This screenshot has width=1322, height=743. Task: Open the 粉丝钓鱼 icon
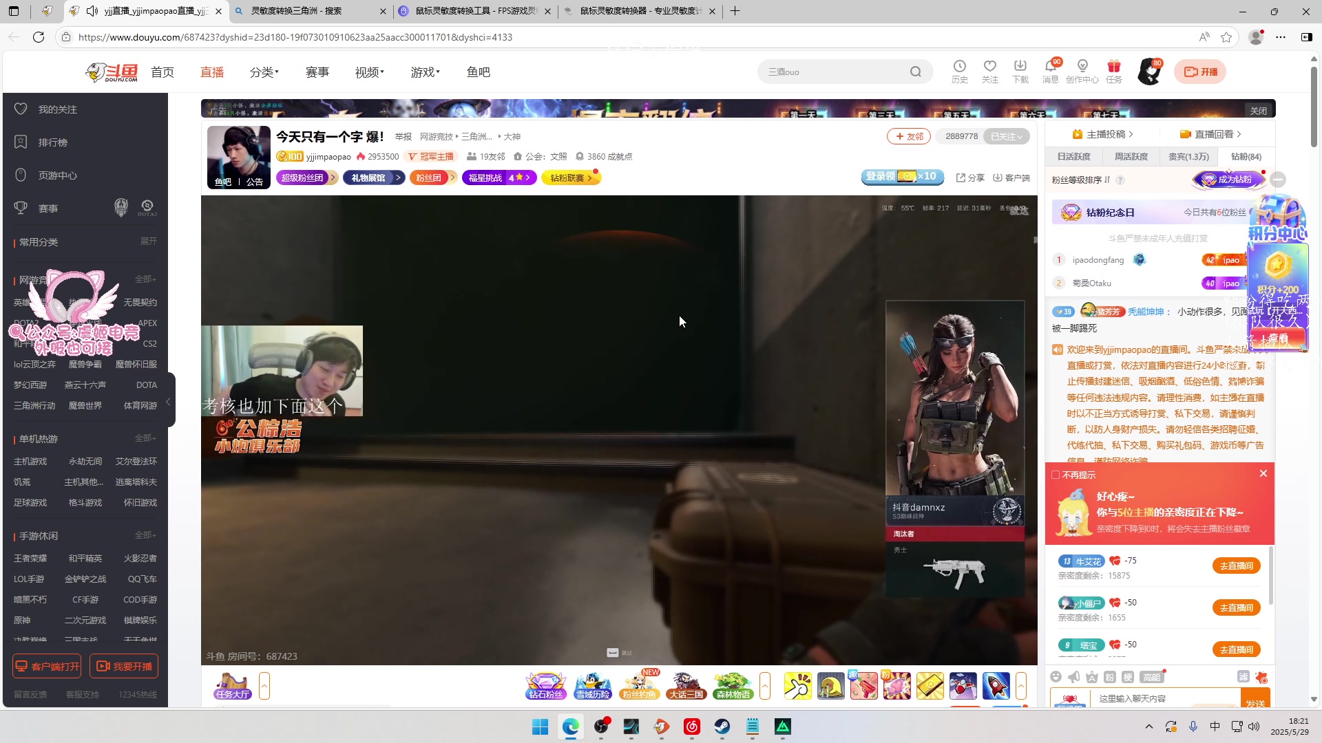[x=639, y=686]
